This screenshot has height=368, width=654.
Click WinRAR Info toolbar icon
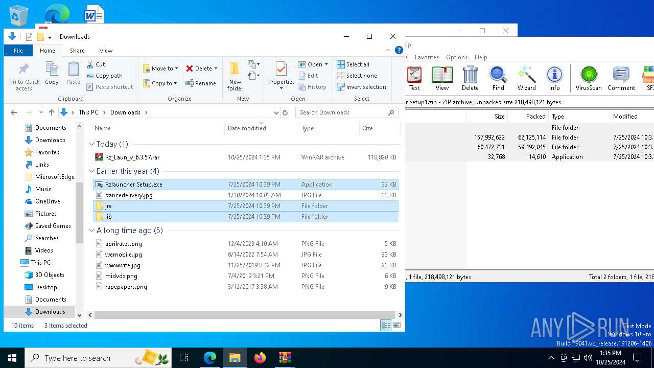point(554,78)
